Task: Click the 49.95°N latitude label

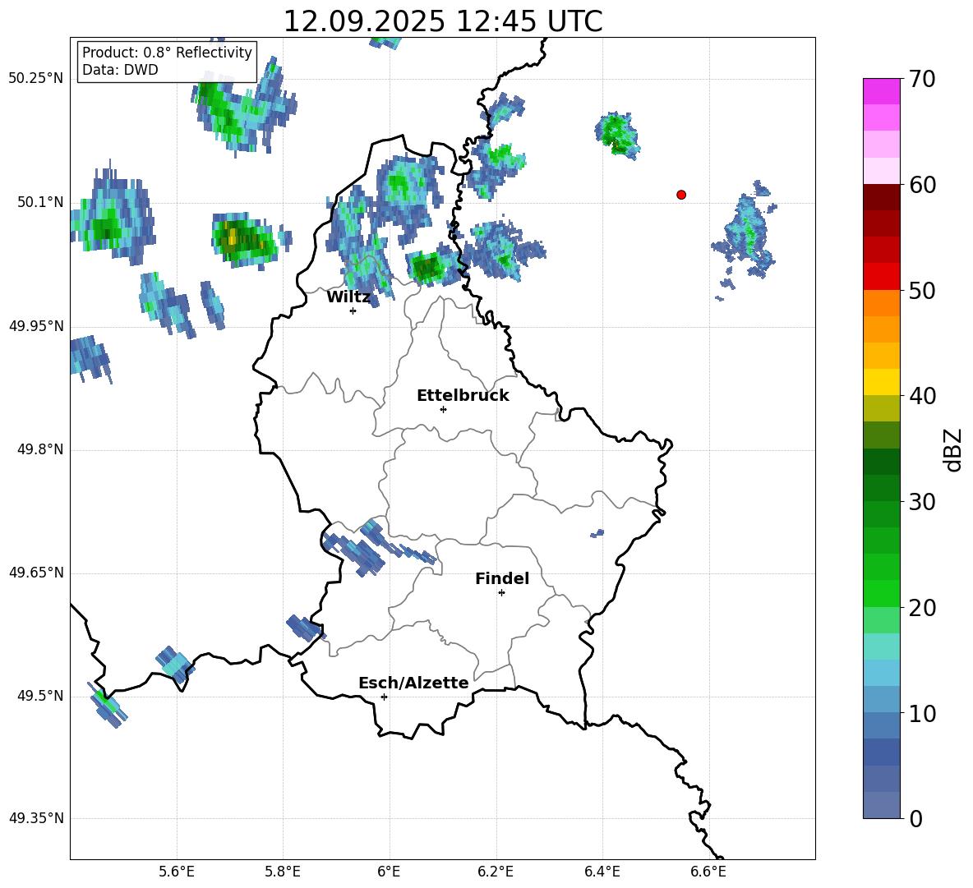Action: coord(36,325)
